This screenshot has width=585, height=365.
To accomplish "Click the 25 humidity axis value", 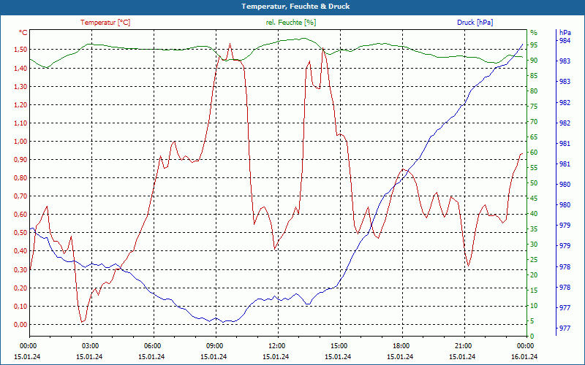I will pos(534,260).
